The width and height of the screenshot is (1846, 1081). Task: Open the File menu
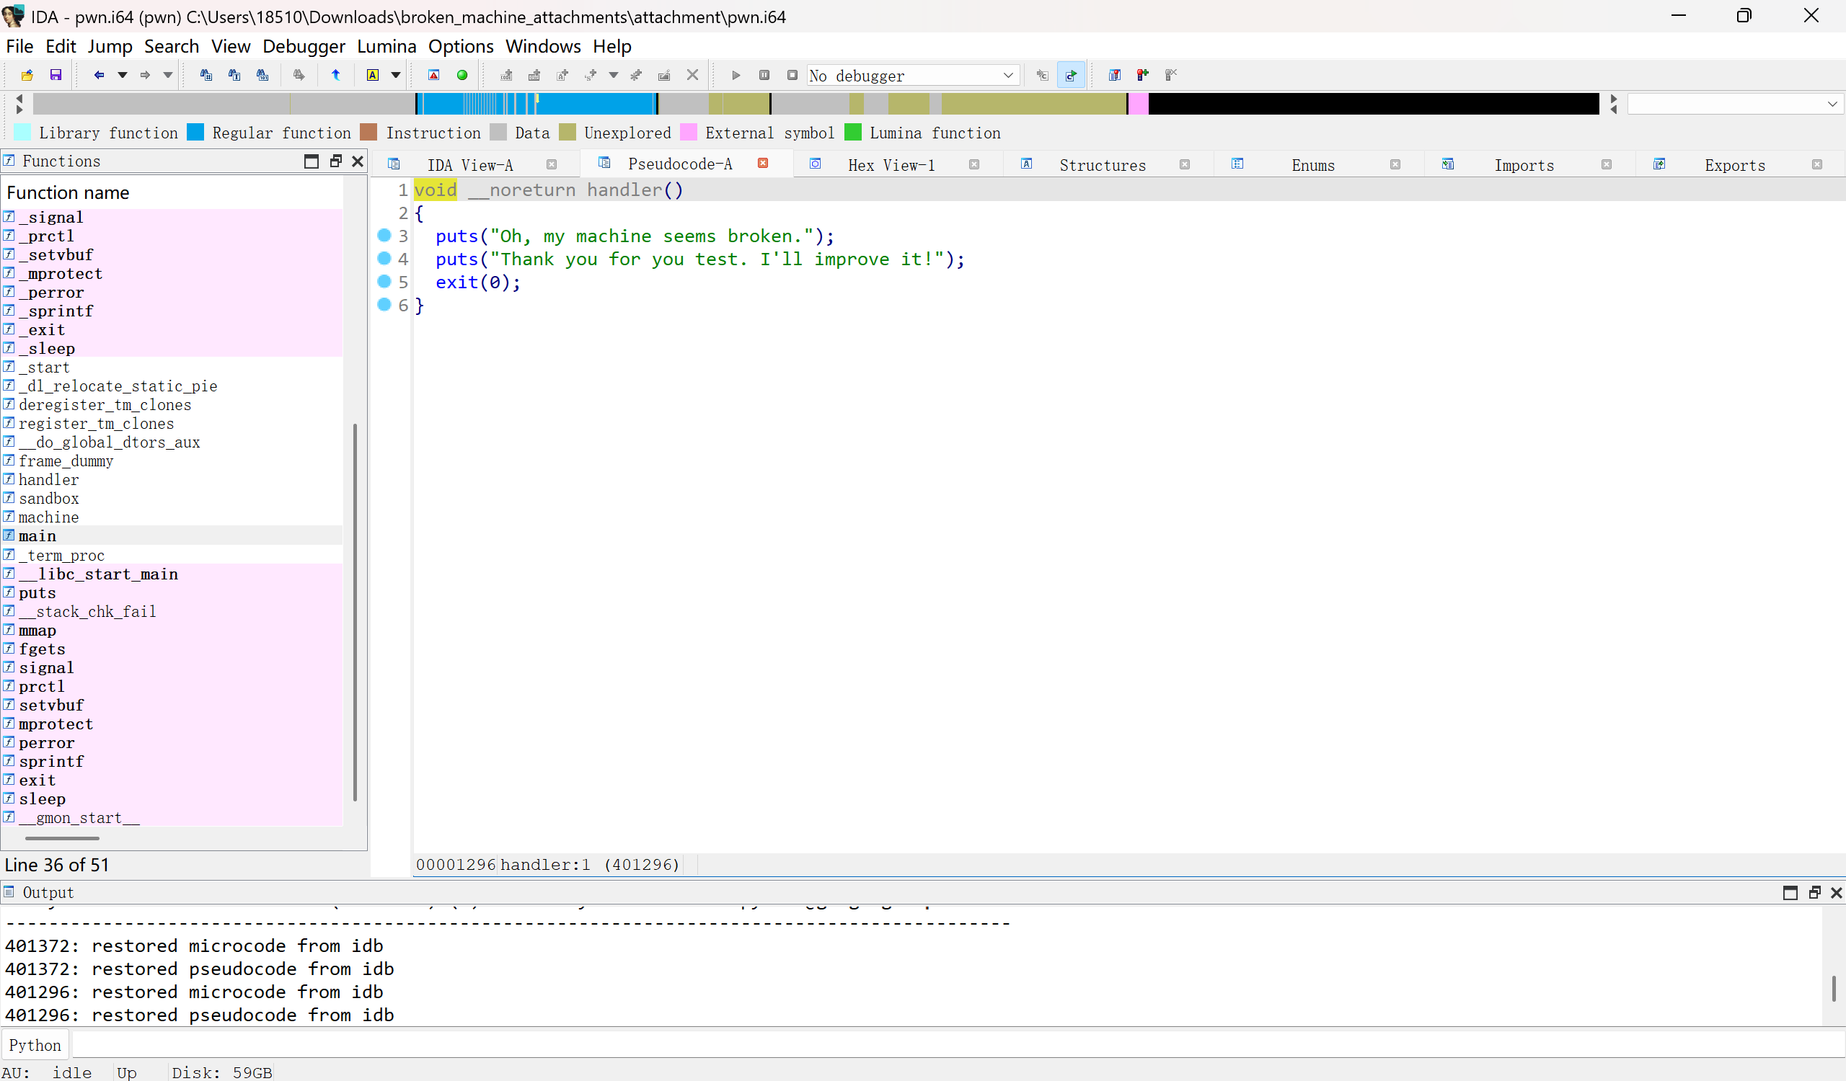[x=19, y=46]
